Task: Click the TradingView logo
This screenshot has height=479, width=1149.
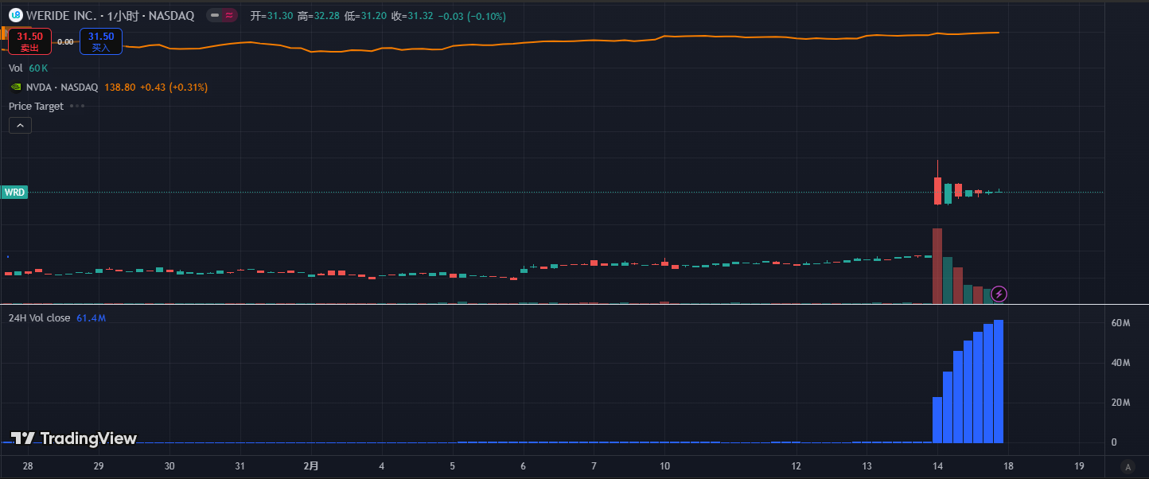Action: [x=74, y=438]
